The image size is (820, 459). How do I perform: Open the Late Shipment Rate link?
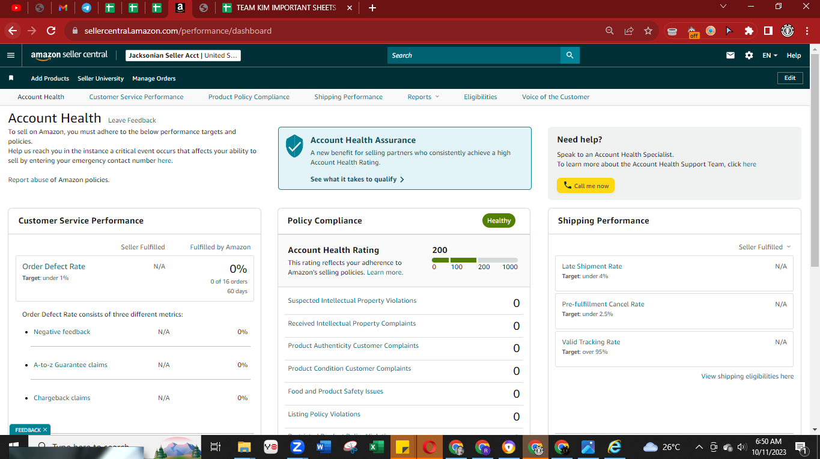pos(592,266)
